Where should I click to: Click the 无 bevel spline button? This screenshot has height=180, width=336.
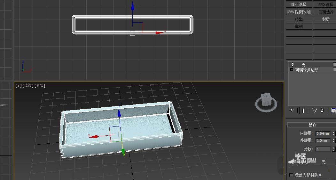(x=324, y=162)
